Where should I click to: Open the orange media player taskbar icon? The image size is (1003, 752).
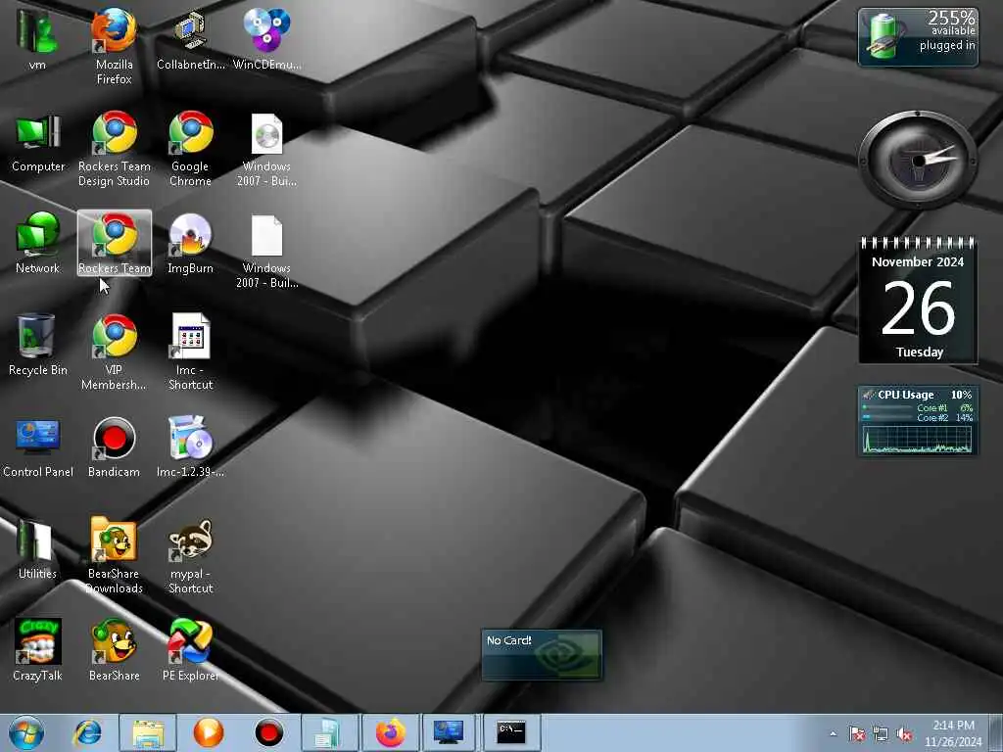(208, 732)
